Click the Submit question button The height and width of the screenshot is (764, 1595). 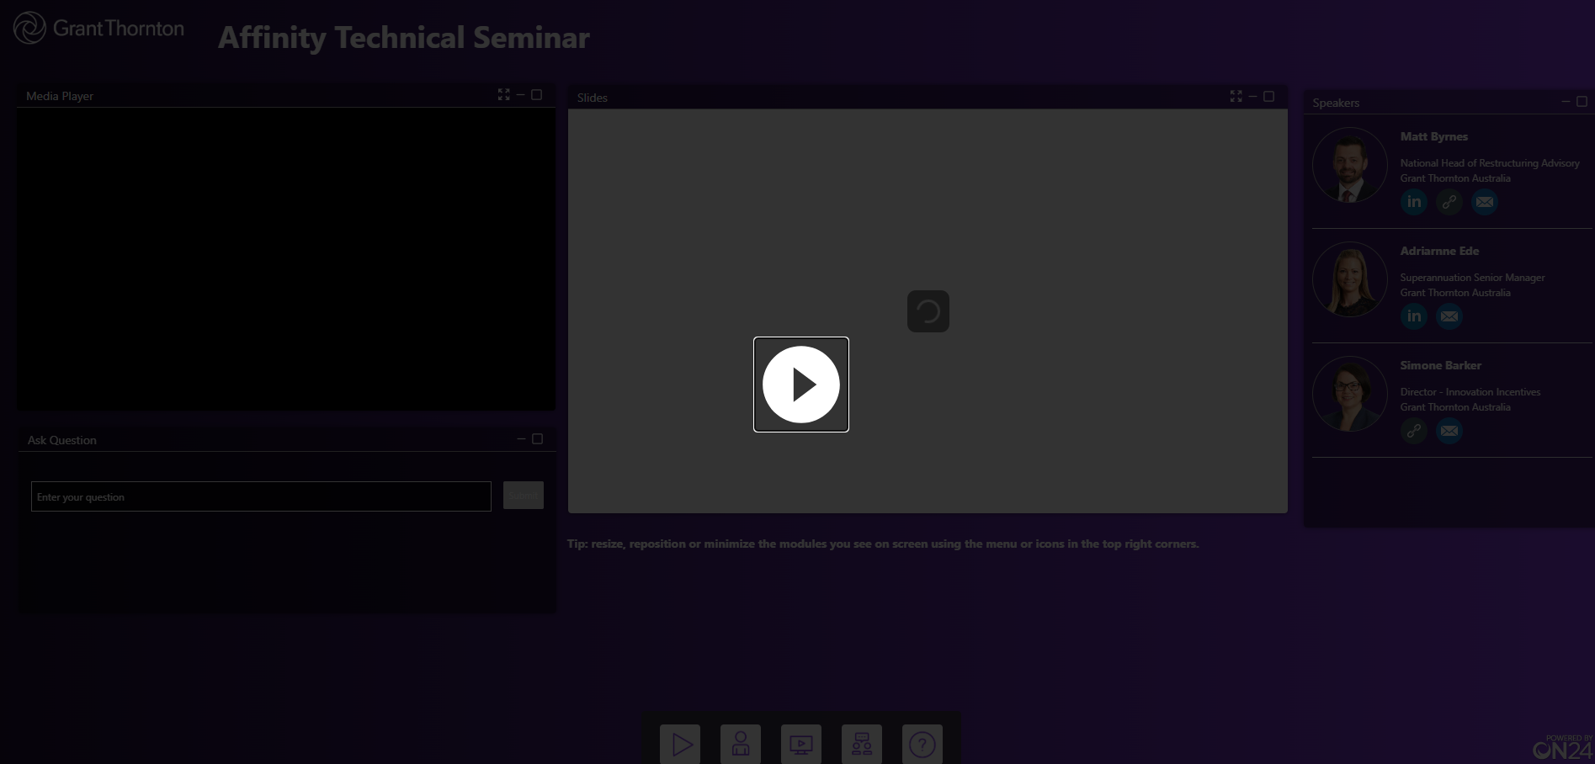coord(523,496)
